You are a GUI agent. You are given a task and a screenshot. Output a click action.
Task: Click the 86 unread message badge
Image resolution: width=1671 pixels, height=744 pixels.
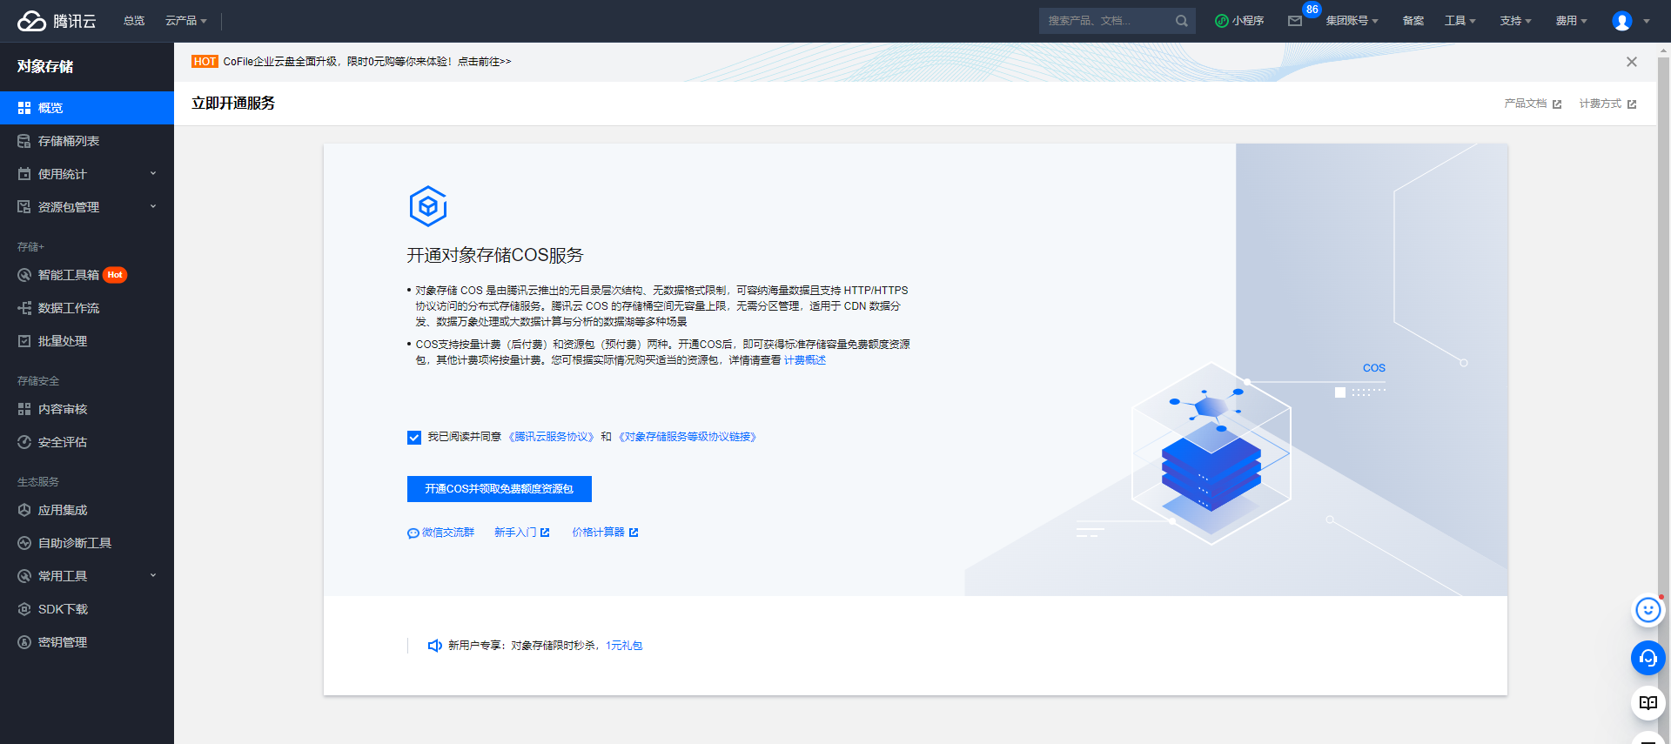coord(1312,10)
